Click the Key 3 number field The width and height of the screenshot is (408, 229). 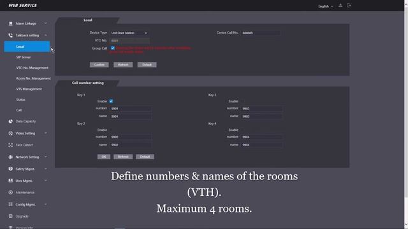pyautogui.click(x=262, y=109)
